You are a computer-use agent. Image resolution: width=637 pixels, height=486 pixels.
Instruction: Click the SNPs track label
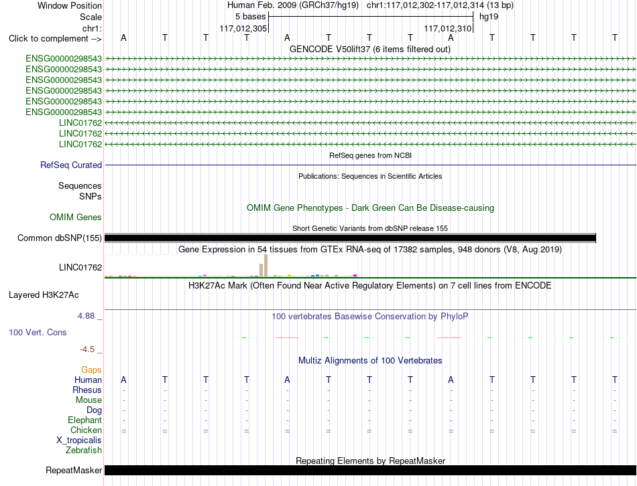91,196
